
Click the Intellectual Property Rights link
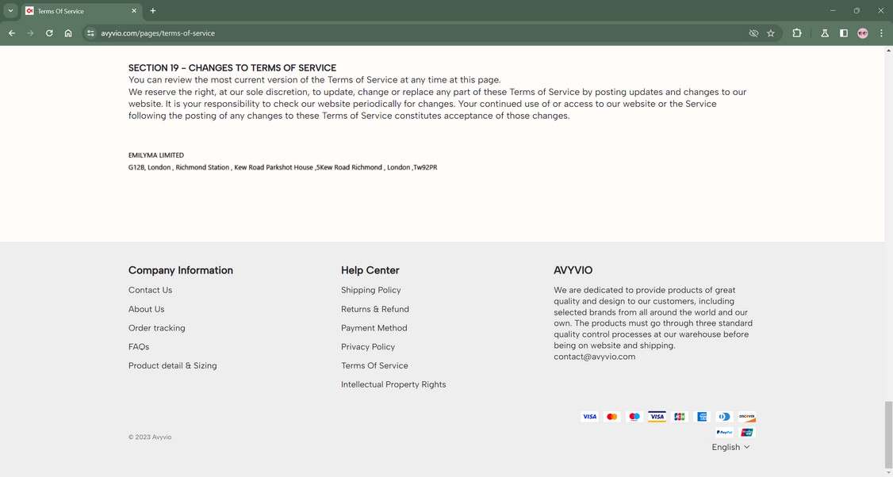point(393,384)
